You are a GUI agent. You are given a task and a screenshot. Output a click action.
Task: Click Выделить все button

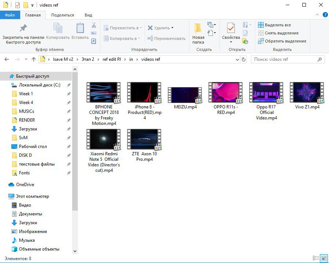274,25
